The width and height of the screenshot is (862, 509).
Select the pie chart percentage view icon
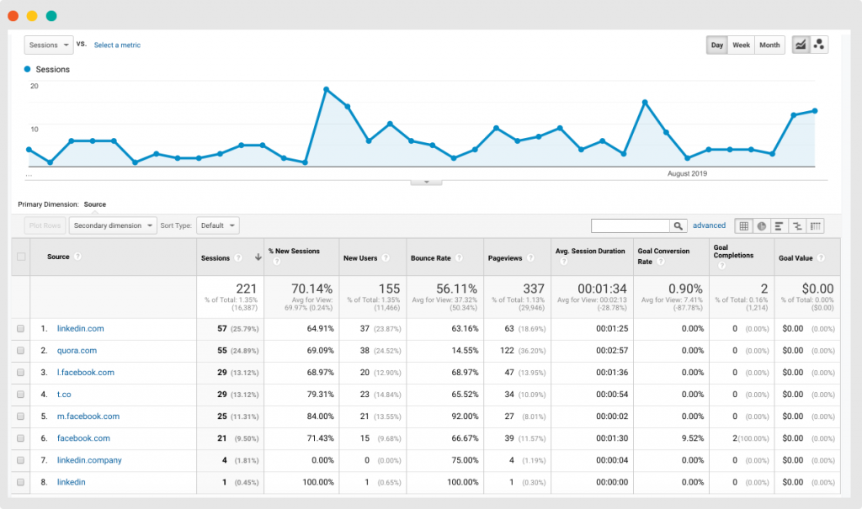[762, 225]
